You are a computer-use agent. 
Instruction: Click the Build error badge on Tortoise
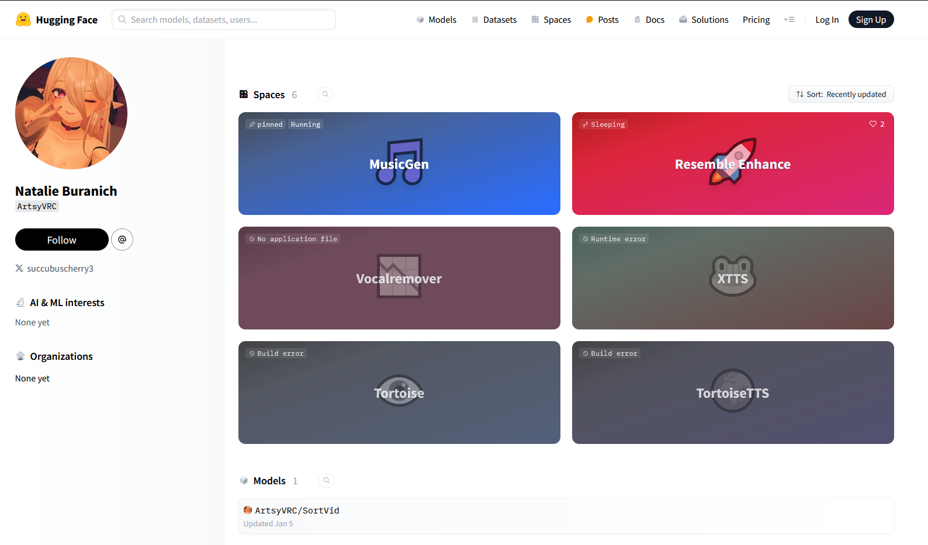[x=276, y=353]
